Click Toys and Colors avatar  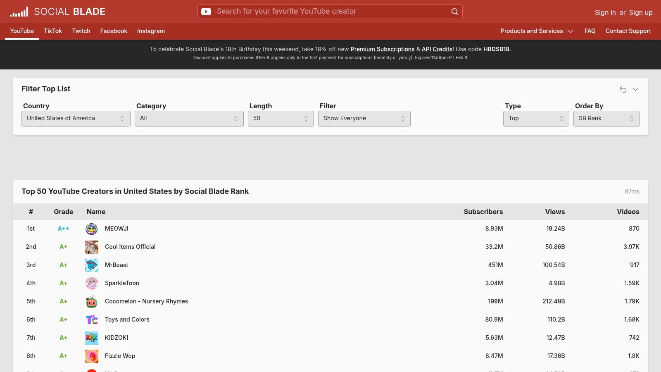pyautogui.click(x=92, y=320)
